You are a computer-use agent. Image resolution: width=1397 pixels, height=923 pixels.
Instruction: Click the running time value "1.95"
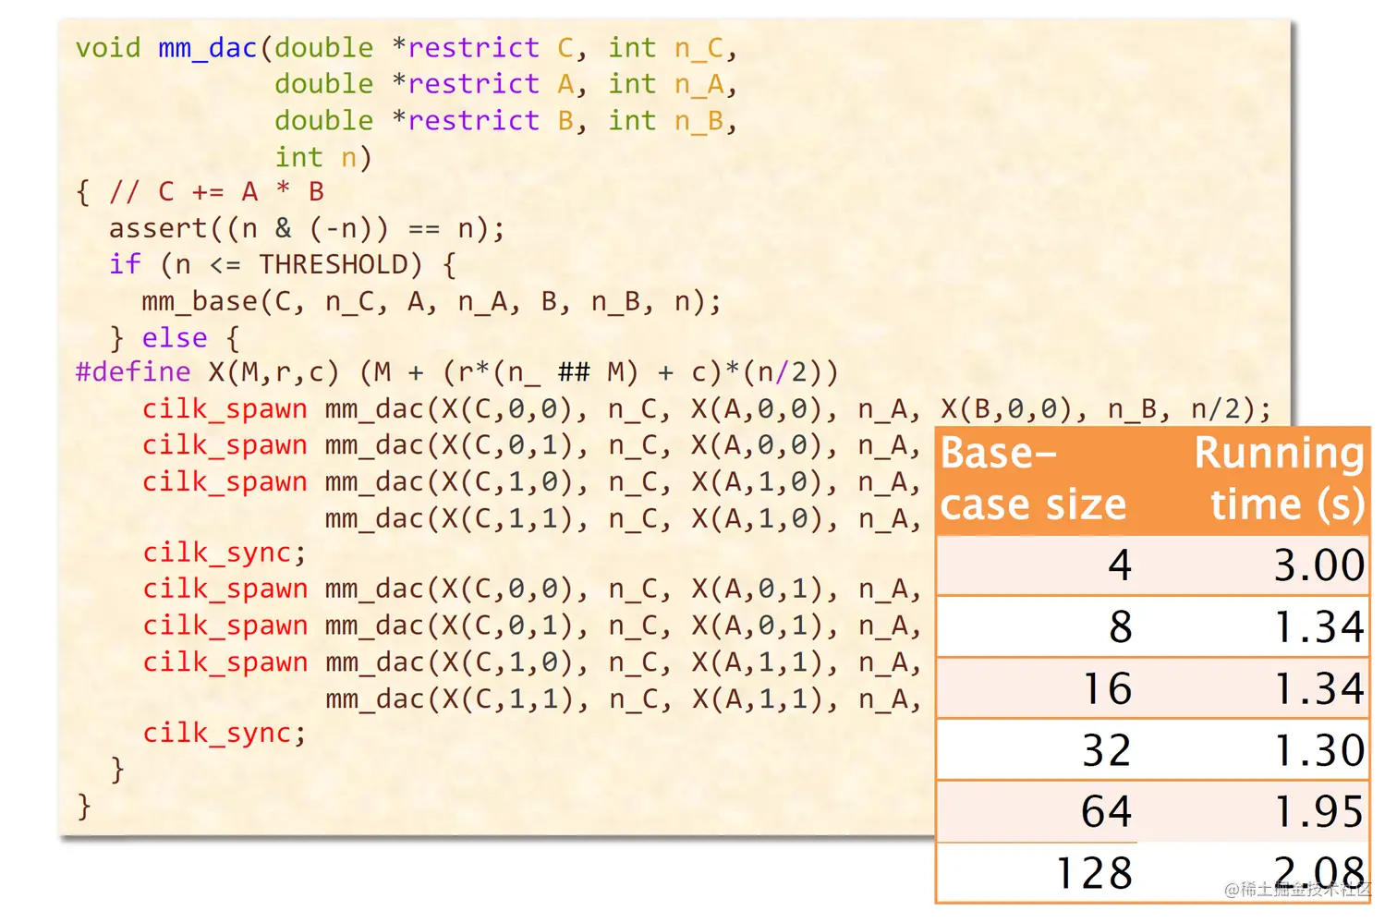pos(1319,811)
